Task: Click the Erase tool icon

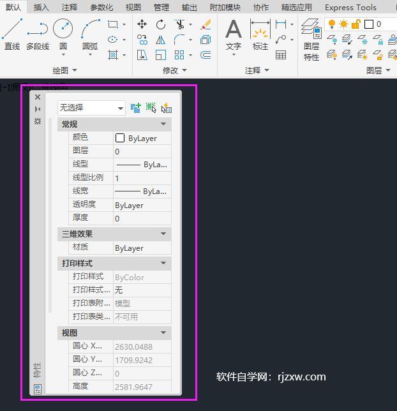Action: 206,24
